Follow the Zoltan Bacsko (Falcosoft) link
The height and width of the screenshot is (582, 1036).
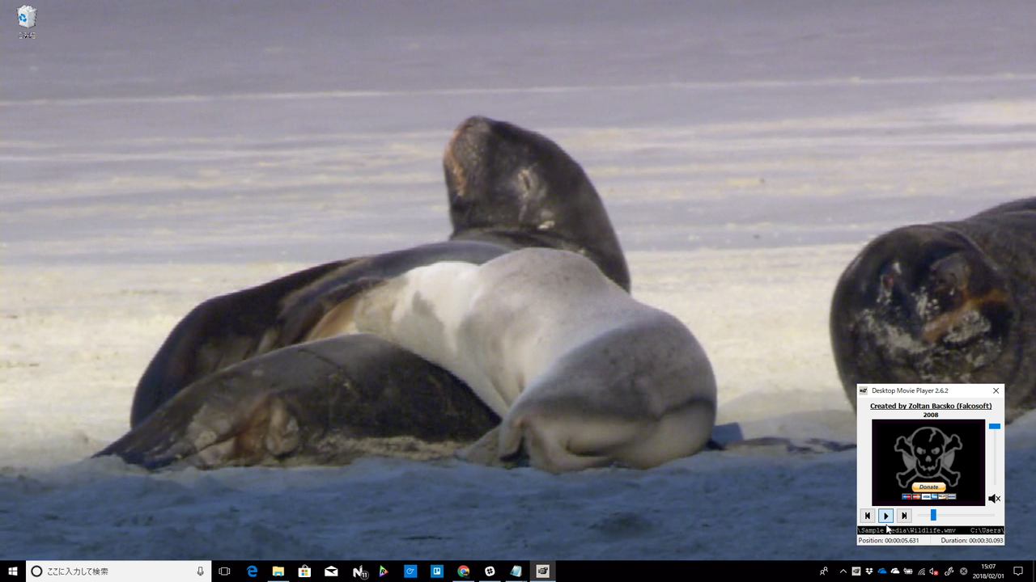click(930, 406)
